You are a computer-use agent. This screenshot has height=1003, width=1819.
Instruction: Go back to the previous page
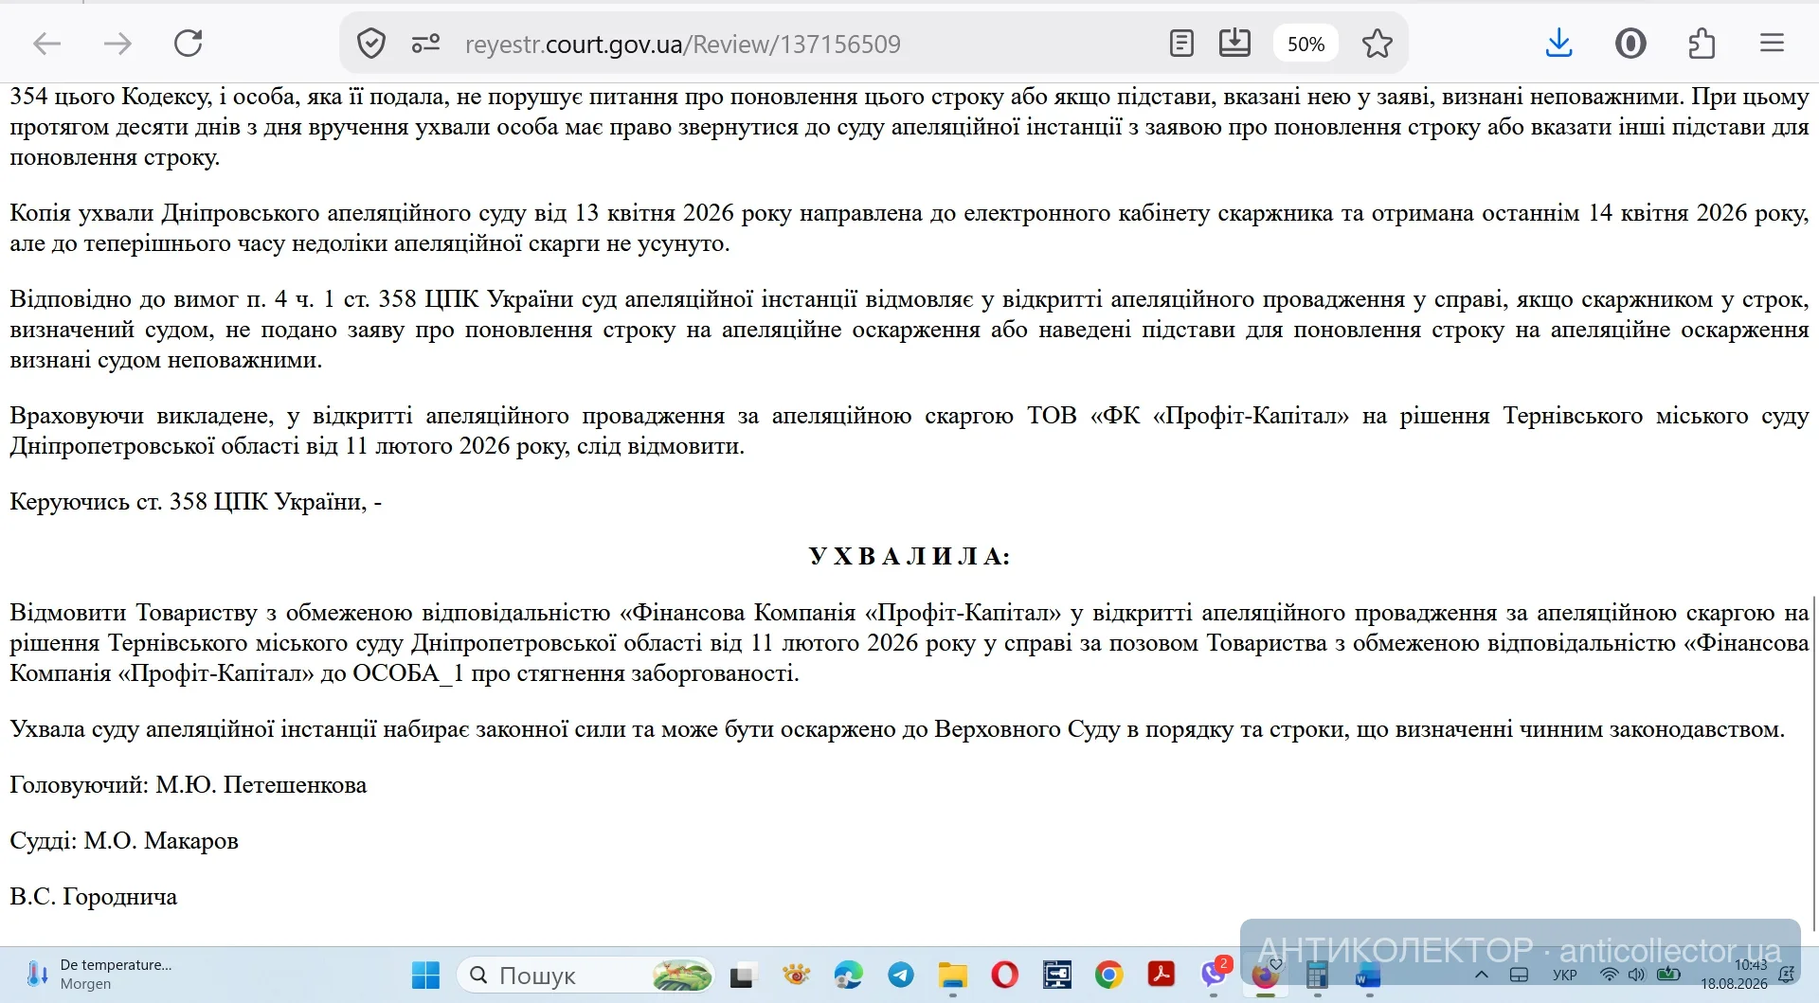coord(47,44)
